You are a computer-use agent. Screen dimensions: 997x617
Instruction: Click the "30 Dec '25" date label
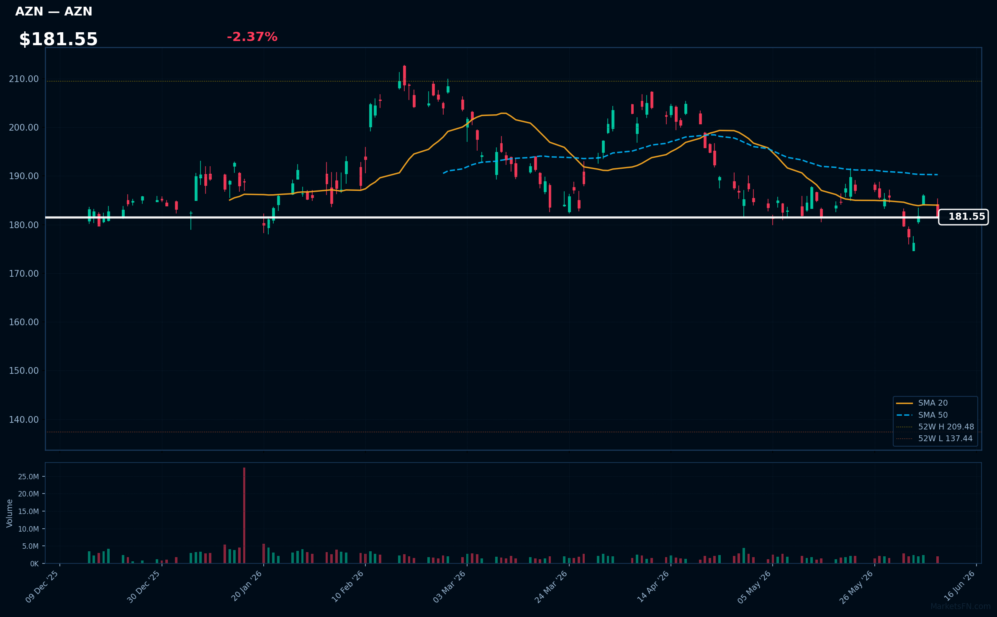tap(144, 586)
